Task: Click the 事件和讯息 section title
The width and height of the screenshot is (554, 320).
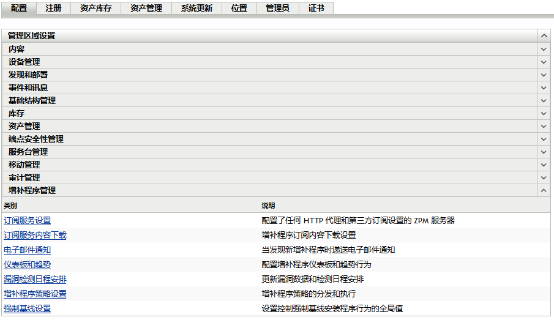Action: click(28, 87)
